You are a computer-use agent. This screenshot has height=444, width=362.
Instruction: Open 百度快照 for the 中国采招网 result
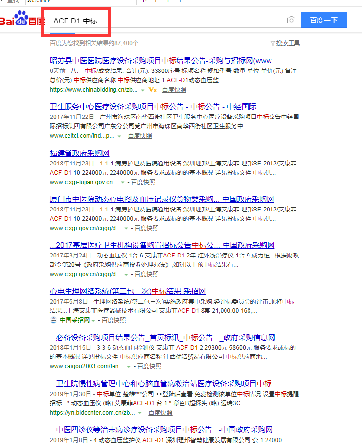pos(113,320)
